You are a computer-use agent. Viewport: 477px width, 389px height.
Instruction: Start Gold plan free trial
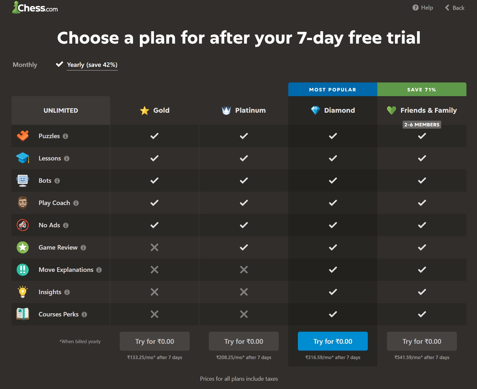pyautogui.click(x=155, y=341)
